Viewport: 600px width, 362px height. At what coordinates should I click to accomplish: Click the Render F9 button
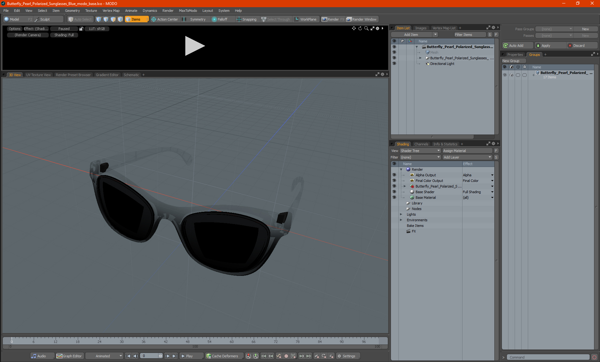click(x=333, y=19)
